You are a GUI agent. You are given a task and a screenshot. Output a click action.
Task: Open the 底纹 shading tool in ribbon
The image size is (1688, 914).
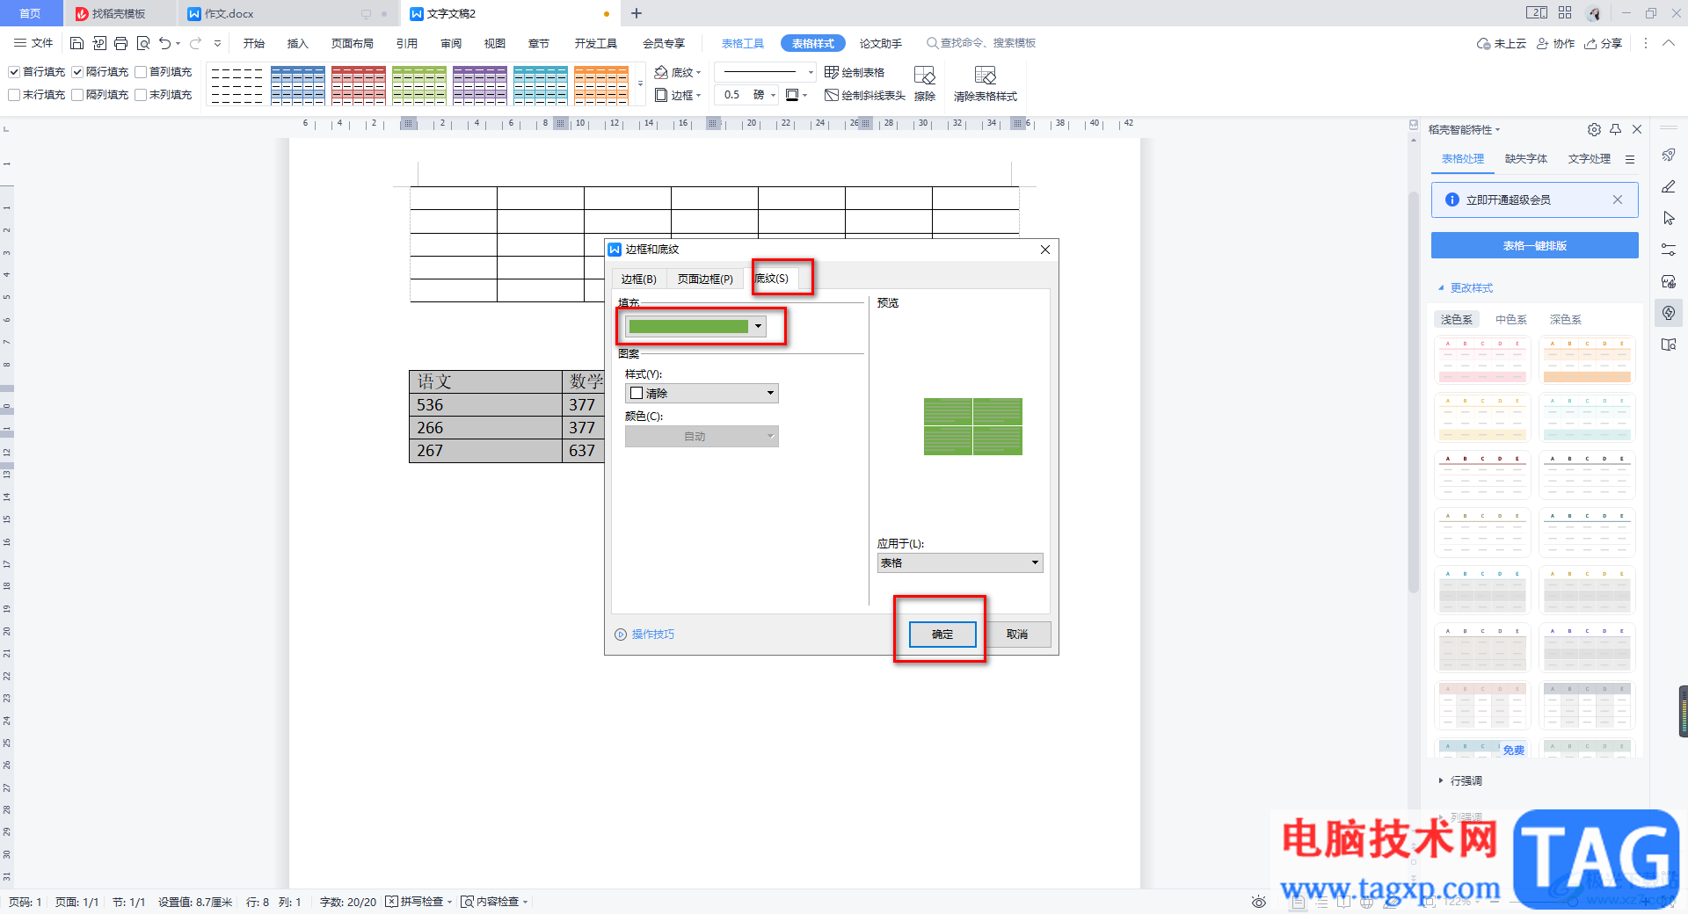[x=678, y=72]
